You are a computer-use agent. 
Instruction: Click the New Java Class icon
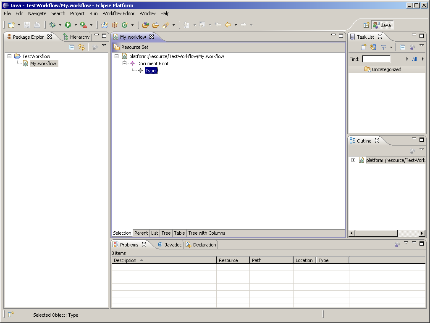pos(124,25)
